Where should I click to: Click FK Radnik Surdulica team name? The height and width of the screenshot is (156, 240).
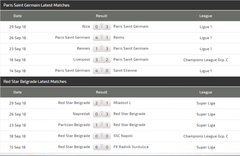point(131,147)
